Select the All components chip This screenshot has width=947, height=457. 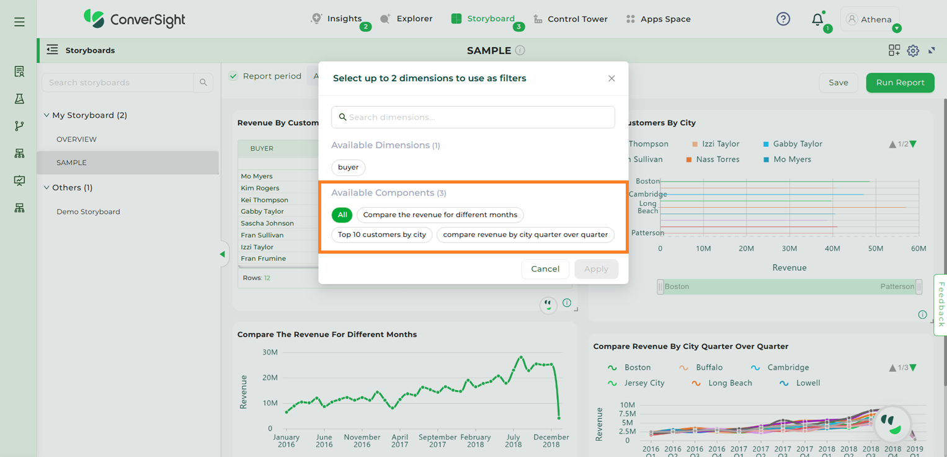click(x=342, y=215)
